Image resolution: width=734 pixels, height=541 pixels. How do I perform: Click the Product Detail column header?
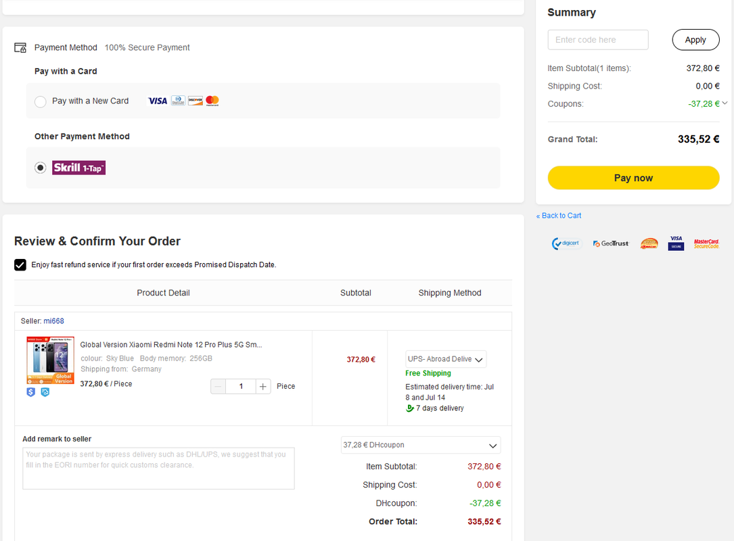(x=163, y=293)
